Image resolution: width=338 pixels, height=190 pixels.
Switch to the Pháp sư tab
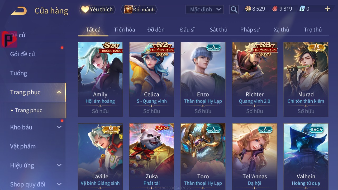point(250,30)
